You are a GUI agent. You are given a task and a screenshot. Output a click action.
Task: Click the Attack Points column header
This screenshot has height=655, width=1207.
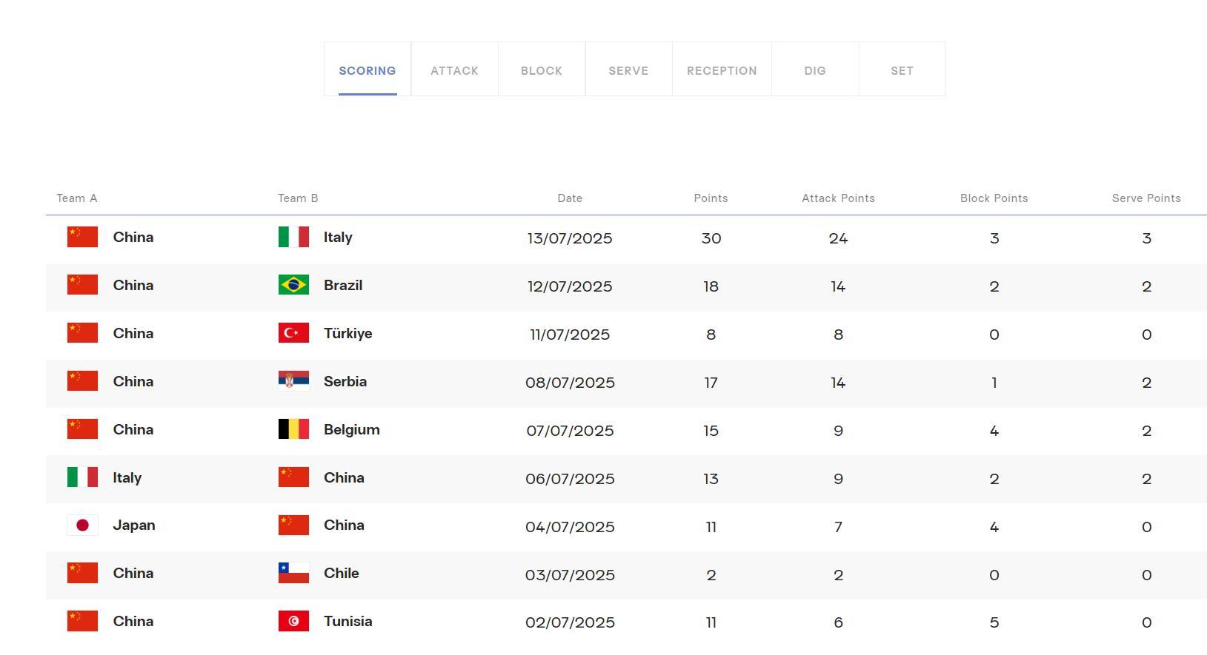838,198
